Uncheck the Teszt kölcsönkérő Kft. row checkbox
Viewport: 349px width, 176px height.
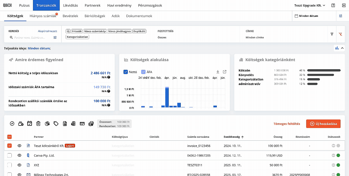10,146
